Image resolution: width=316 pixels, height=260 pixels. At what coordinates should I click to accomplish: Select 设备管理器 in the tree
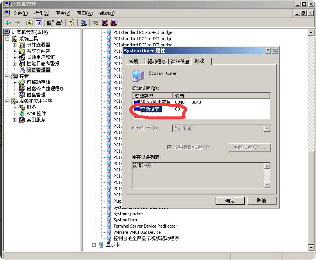click(39, 69)
